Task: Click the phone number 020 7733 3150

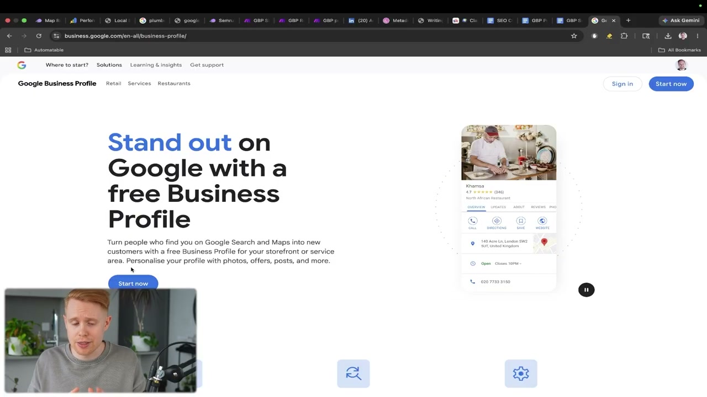Action: tap(495, 282)
